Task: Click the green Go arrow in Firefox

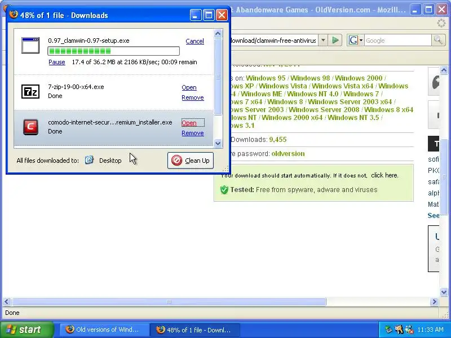Action: point(335,40)
